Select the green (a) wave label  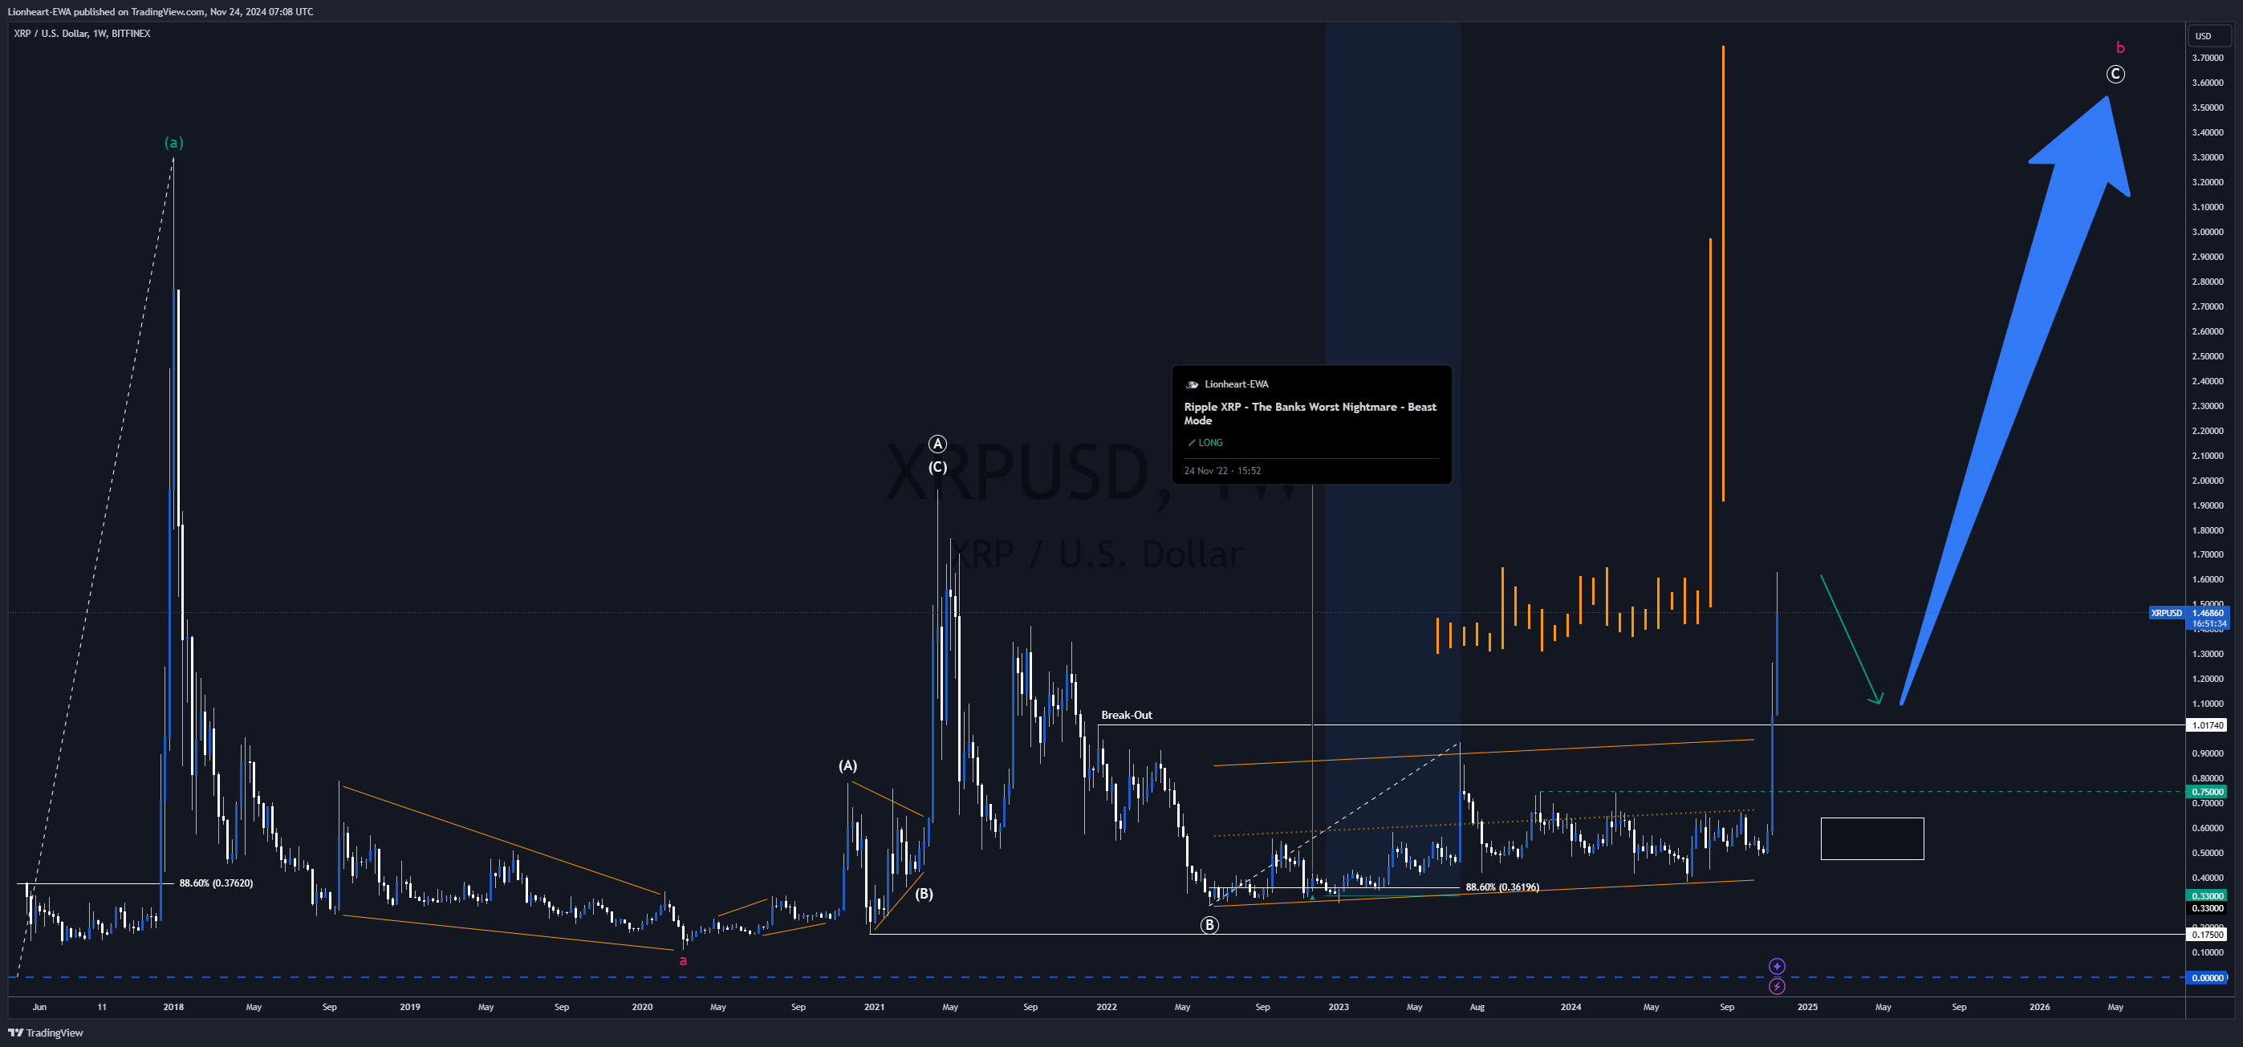coord(174,142)
